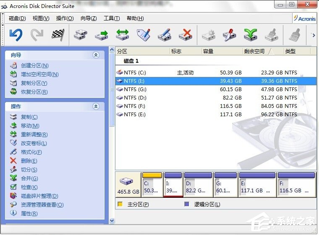This screenshot has height=235, width=319.
Task: Open the 磁盘(D) menu
Action: [17, 18]
